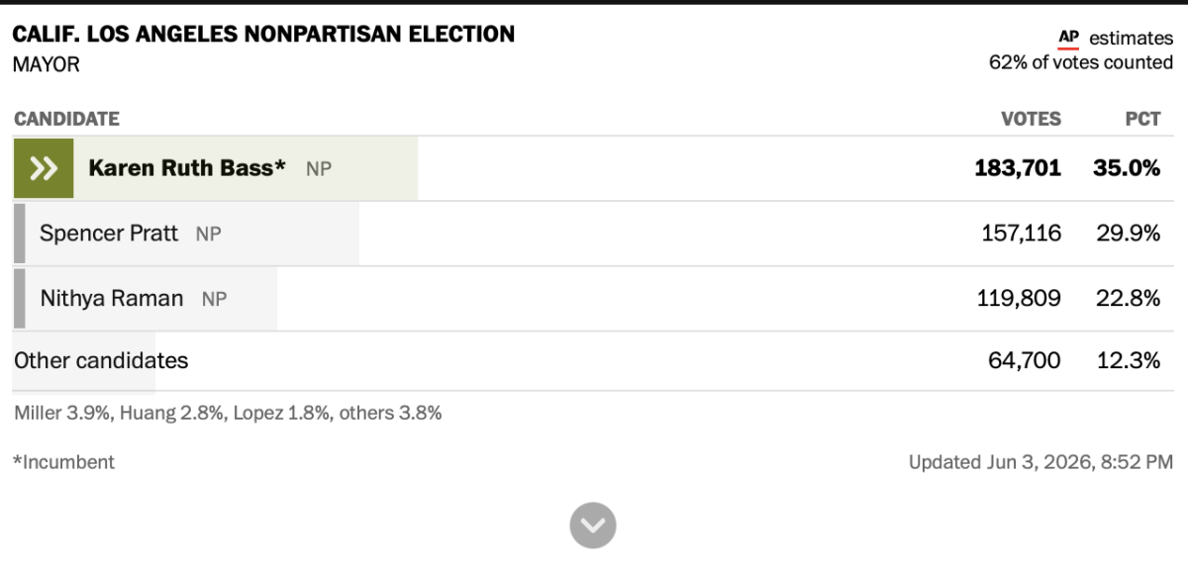Select the Nithya Raman candidate name
Screen dimensions: 1188x571
point(111,298)
